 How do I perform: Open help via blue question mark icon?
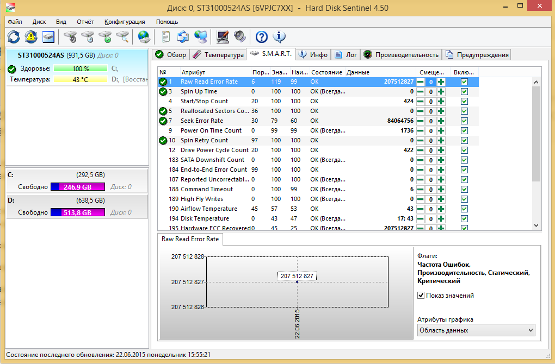[262, 37]
